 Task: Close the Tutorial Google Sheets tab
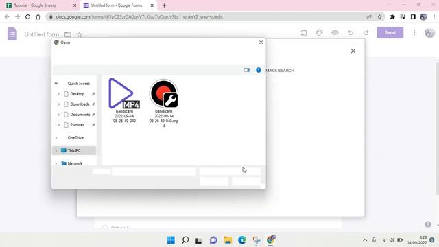[75, 5]
